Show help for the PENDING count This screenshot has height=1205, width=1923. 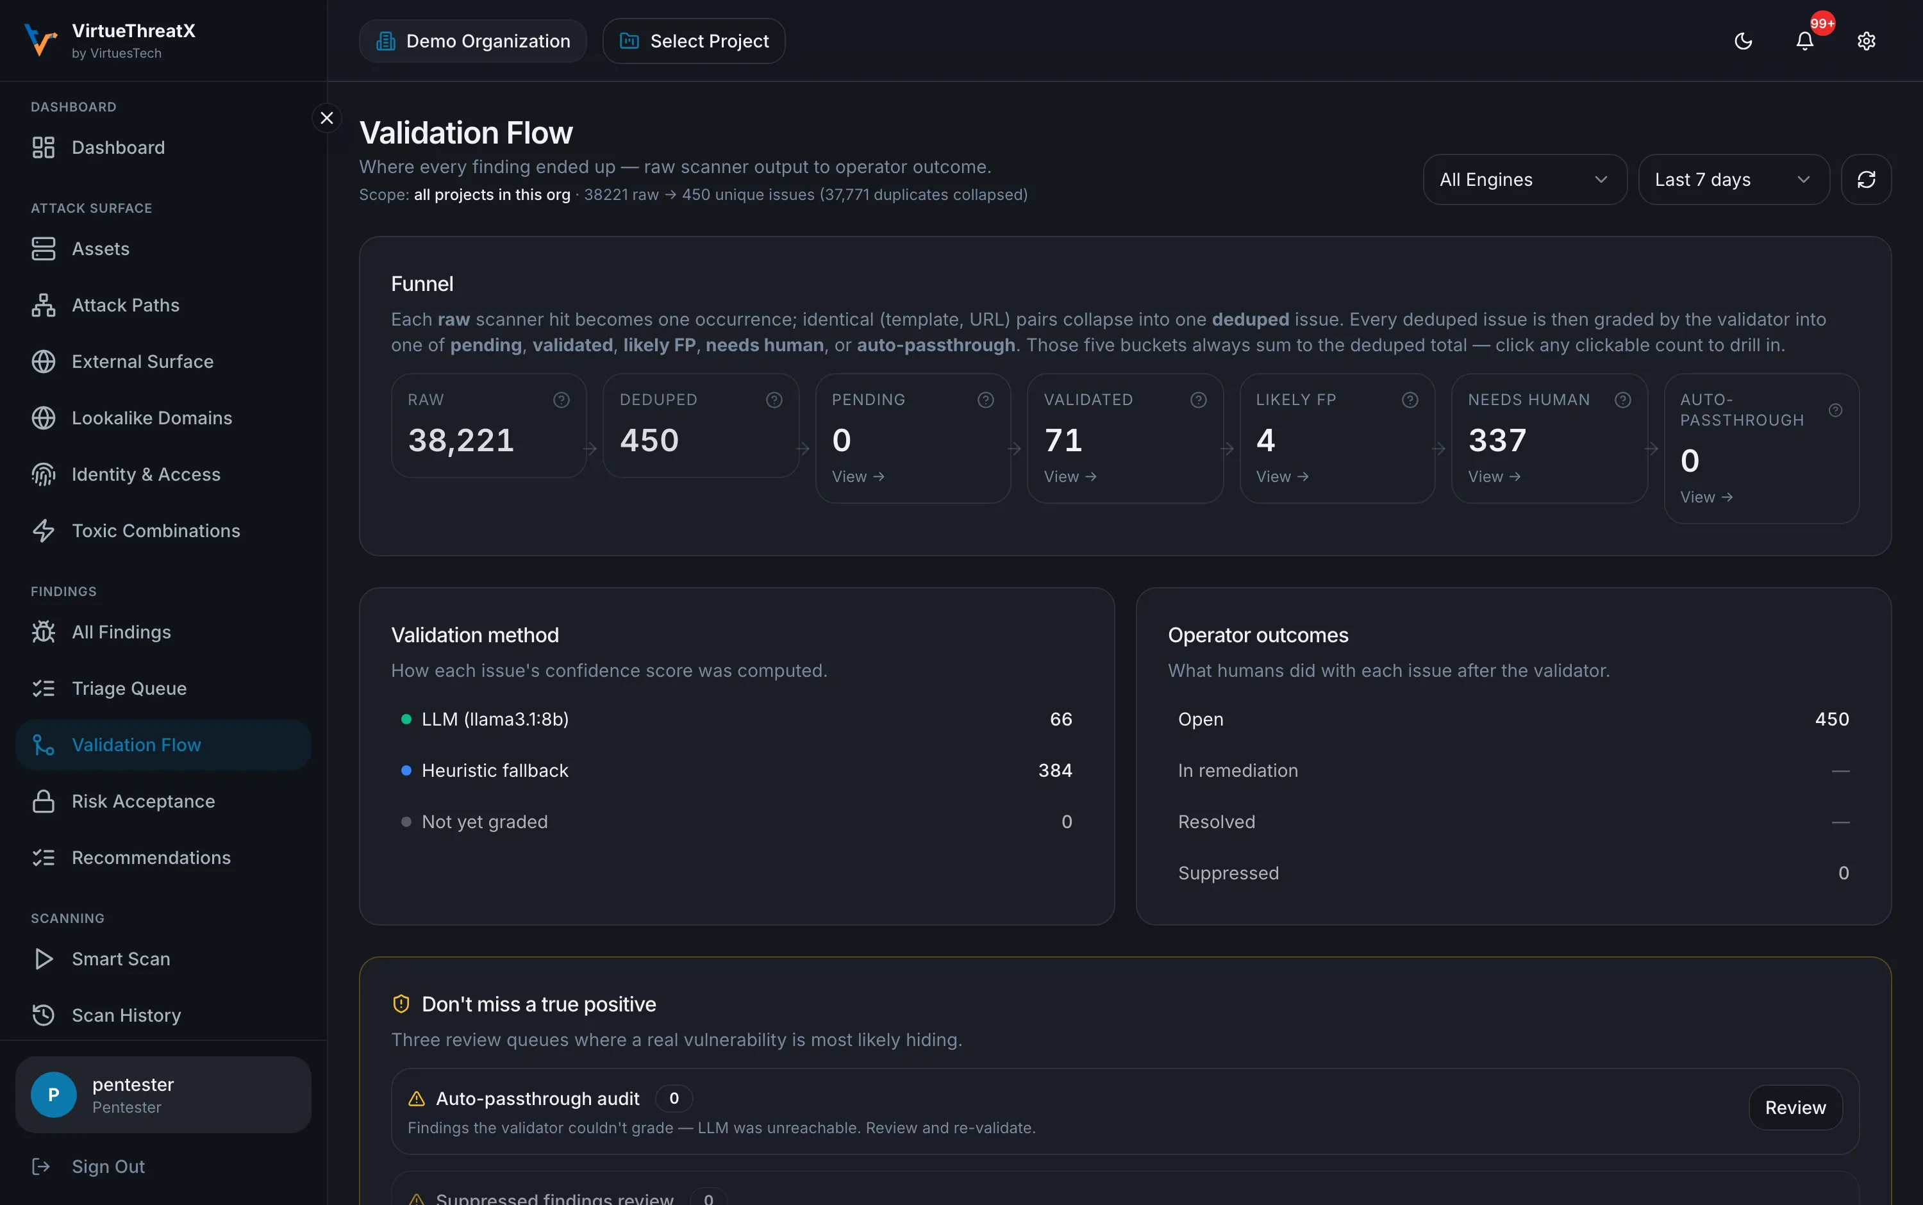[986, 400]
